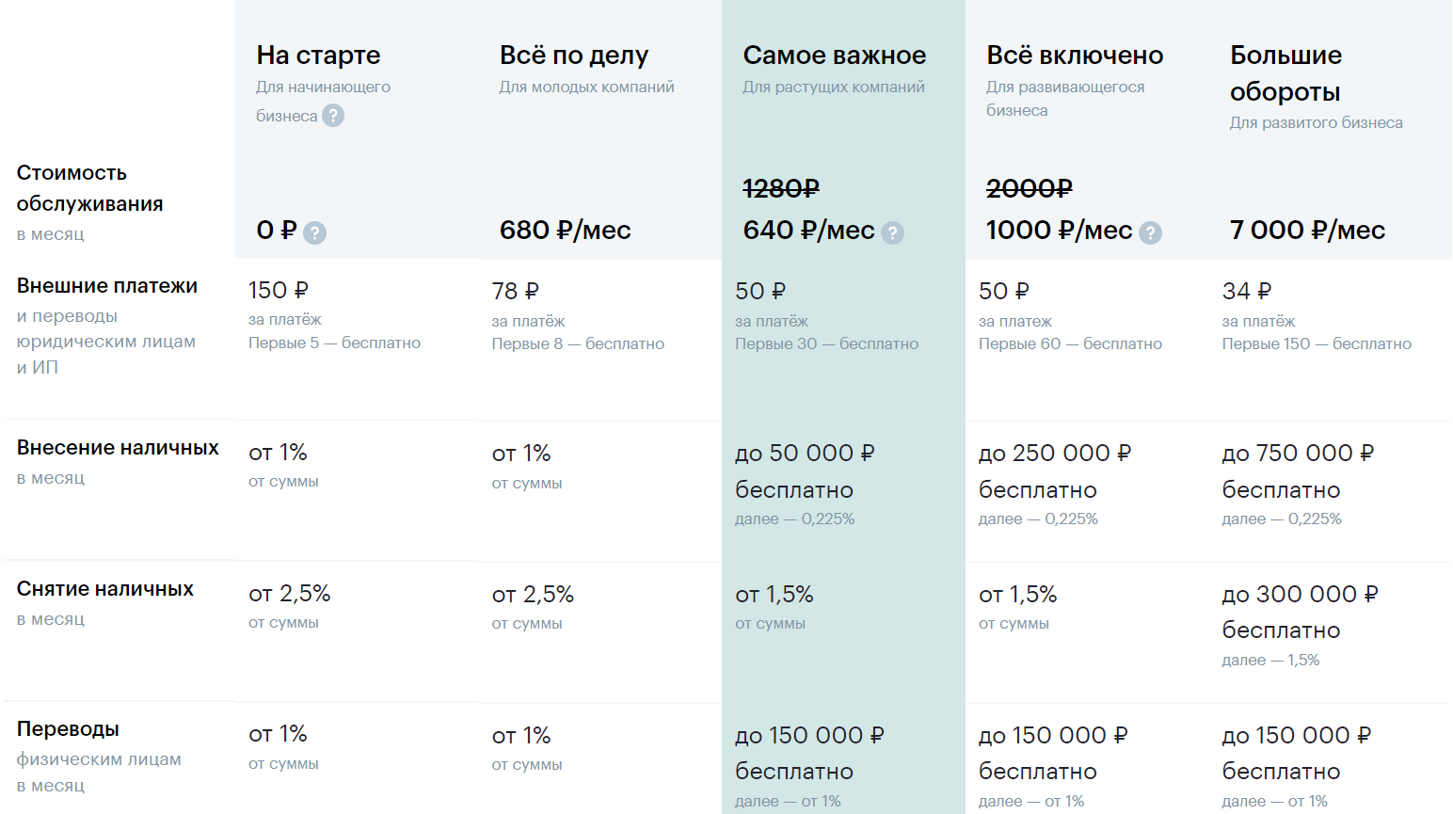This screenshot has height=814, width=1453.
Task: Select the 'Снятие наличных' row label
Action: (x=104, y=589)
